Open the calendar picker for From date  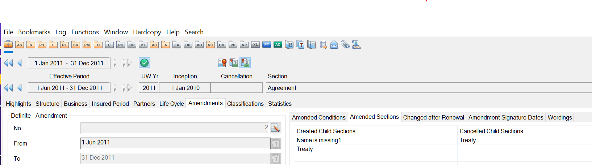pyautogui.click(x=276, y=143)
